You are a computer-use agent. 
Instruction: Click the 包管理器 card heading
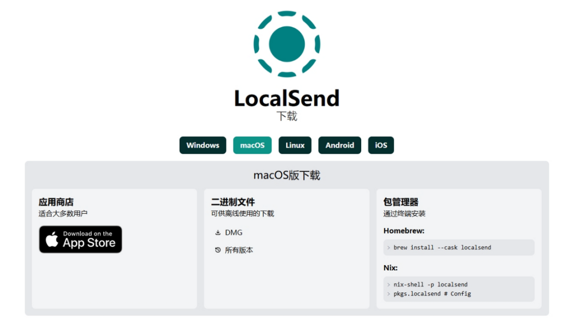tap(401, 202)
